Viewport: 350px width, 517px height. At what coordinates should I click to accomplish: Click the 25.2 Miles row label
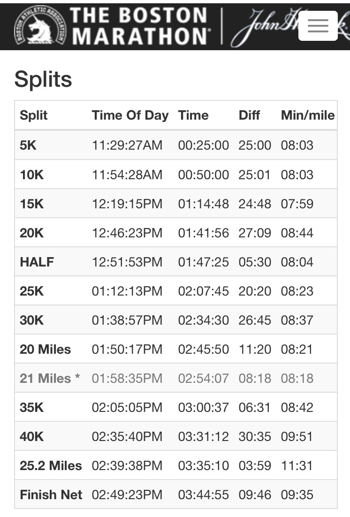[x=51, y=465]
